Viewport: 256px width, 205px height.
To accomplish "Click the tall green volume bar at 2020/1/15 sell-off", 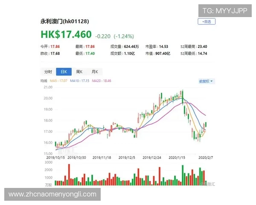I will point(183,175).
